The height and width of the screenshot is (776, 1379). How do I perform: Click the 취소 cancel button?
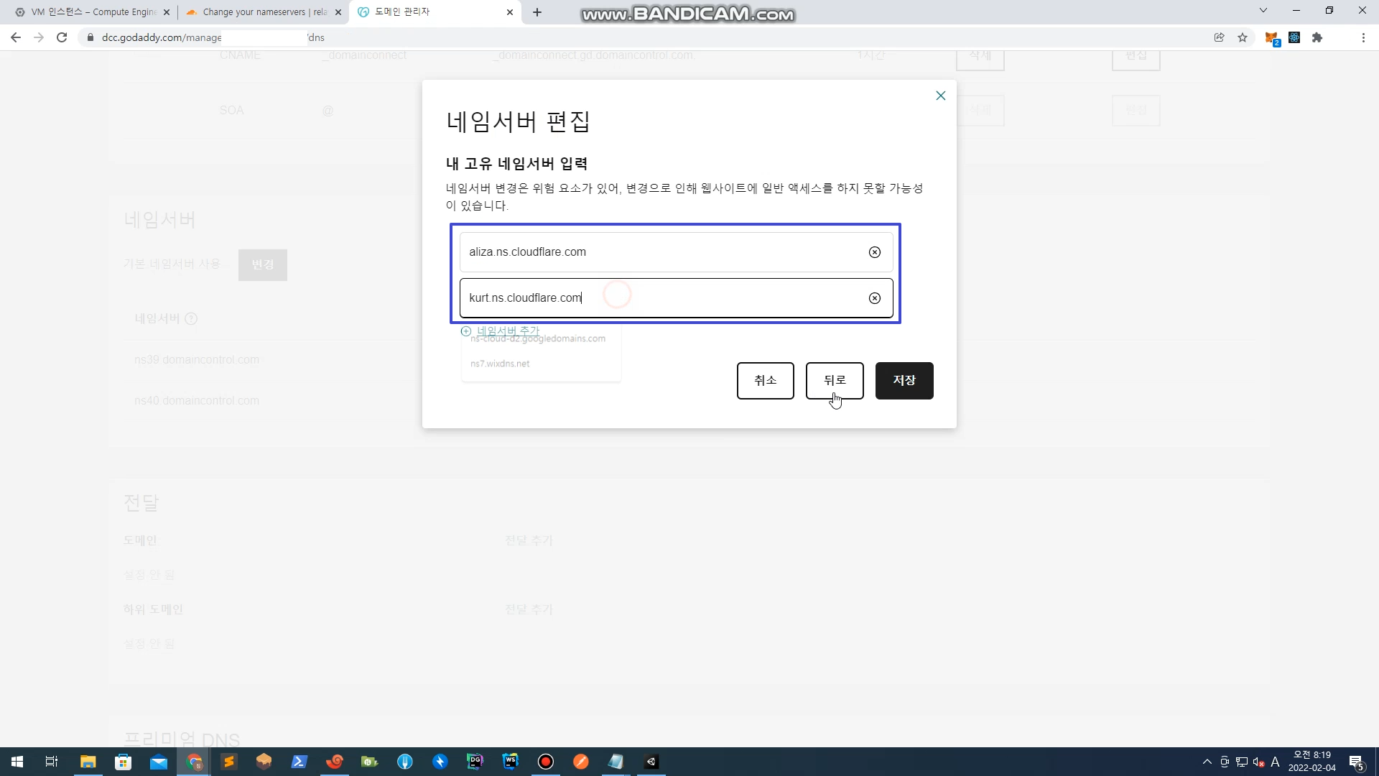click(x=765, y=380)
